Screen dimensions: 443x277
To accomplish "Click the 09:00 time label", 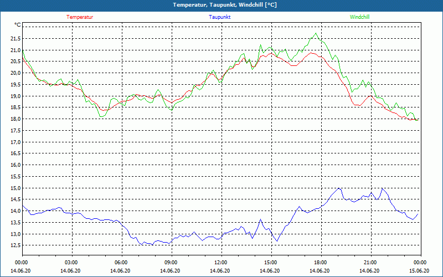I will tap(172, 263).
